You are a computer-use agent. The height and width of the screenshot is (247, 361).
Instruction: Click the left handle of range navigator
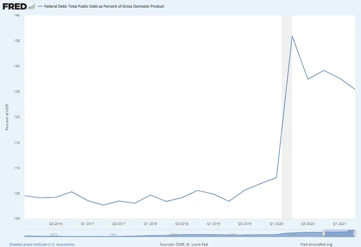323,234
